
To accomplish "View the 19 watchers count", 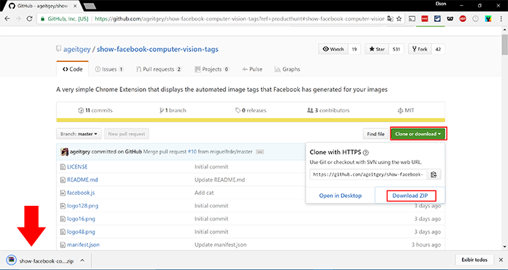I will (x=354, y=49).
